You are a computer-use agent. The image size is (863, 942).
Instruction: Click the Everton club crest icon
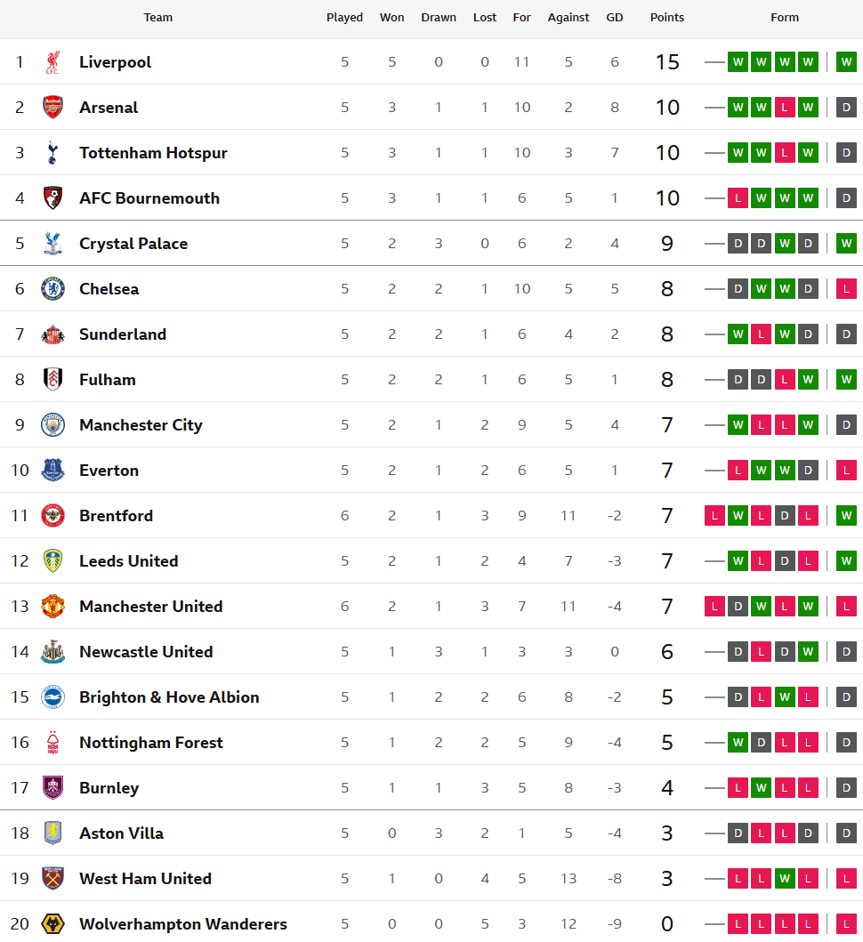click(53, 471)
